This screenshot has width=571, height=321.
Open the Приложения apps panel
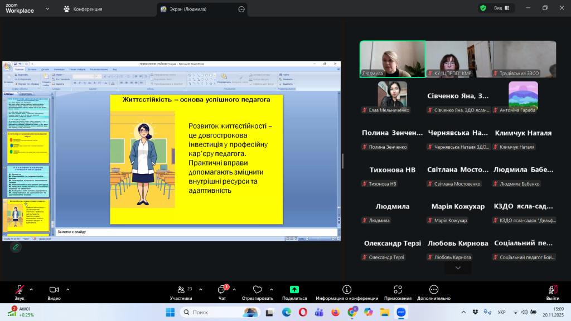[x=398, y=290]
